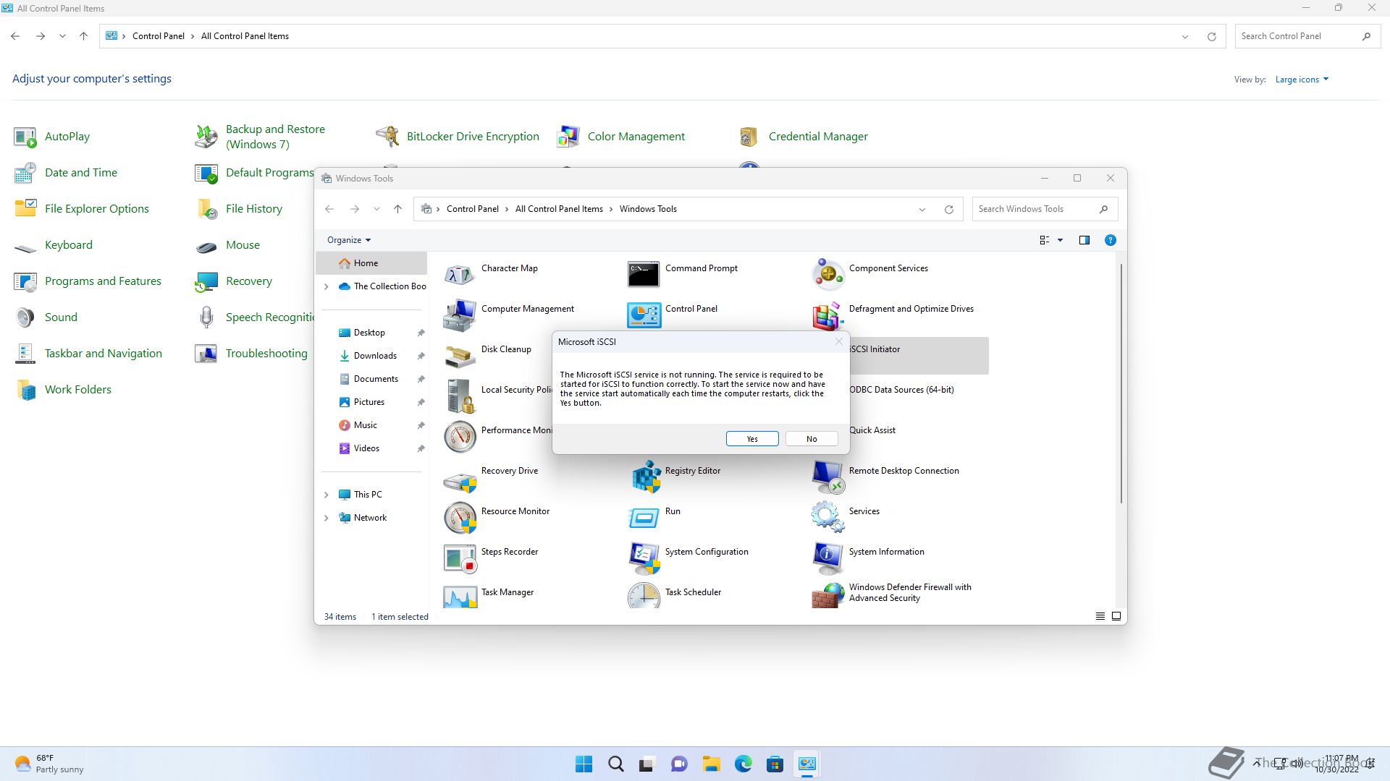Open File Explorer Options link

click(97, 209)
